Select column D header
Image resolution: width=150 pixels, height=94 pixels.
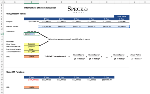pyautogui.click(x=46, y=2)
